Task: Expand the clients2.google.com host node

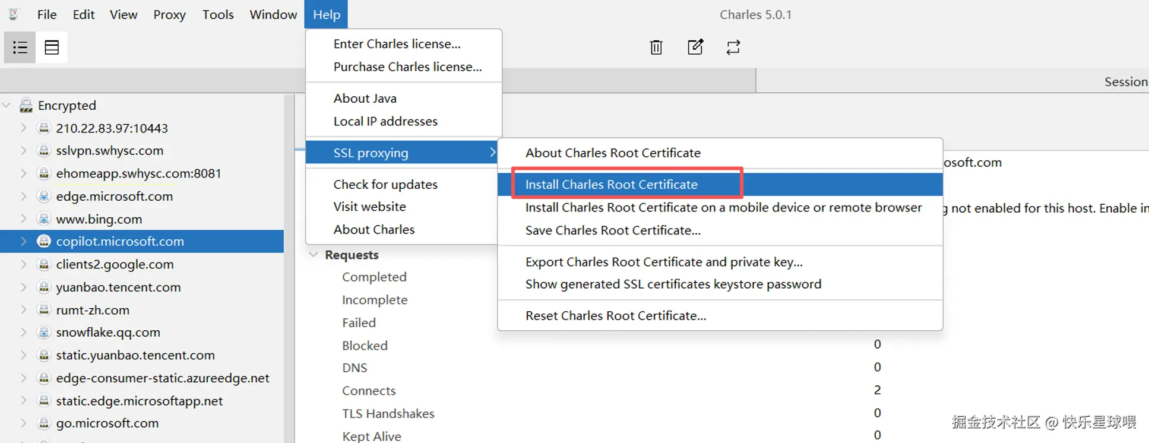Action: (x=24, y=264)
